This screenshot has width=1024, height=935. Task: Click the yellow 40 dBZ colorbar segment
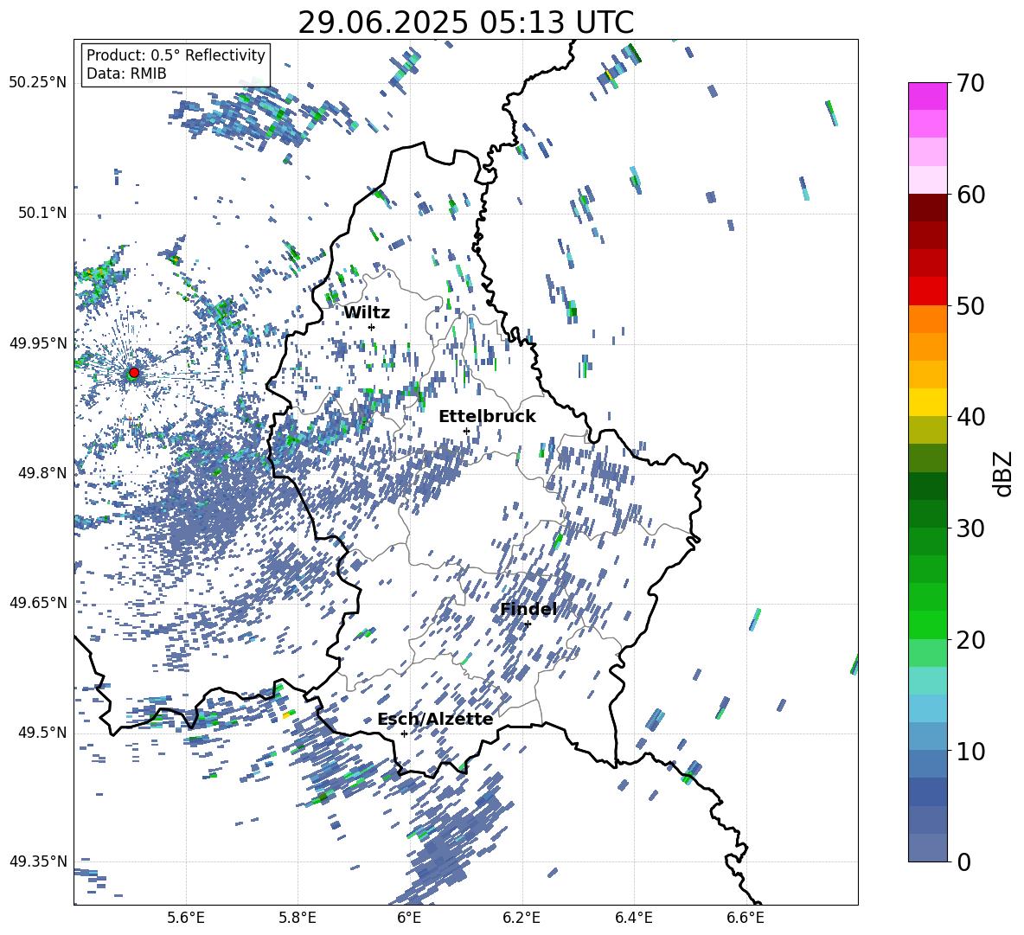point(927,402)
